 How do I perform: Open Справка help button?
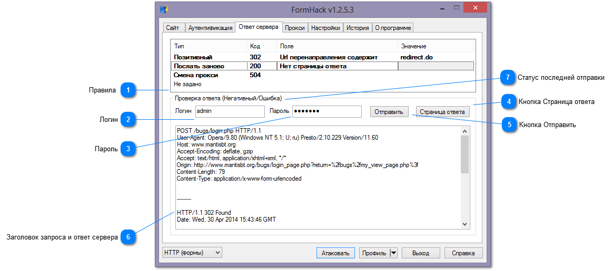[x=463, y=253]
